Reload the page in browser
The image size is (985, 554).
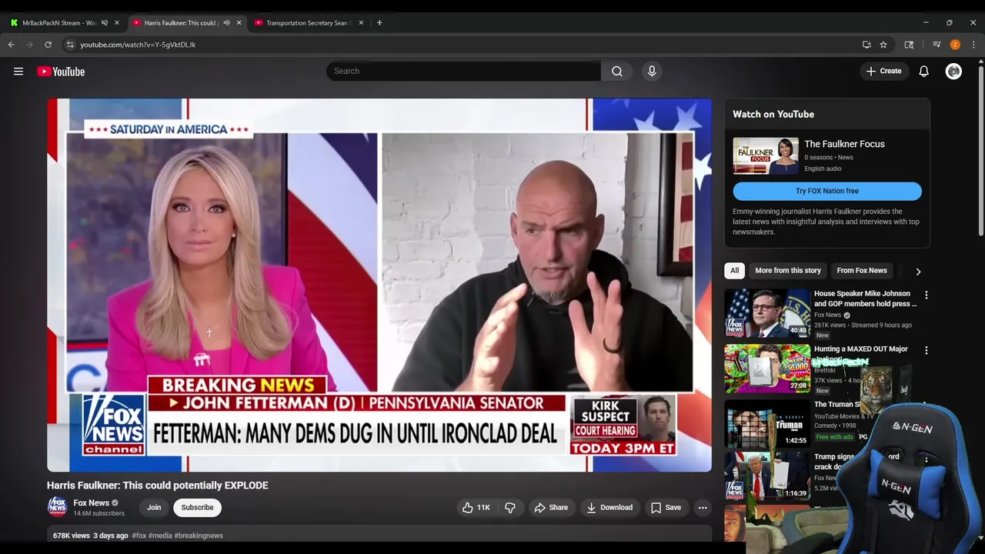click(48, 45)
